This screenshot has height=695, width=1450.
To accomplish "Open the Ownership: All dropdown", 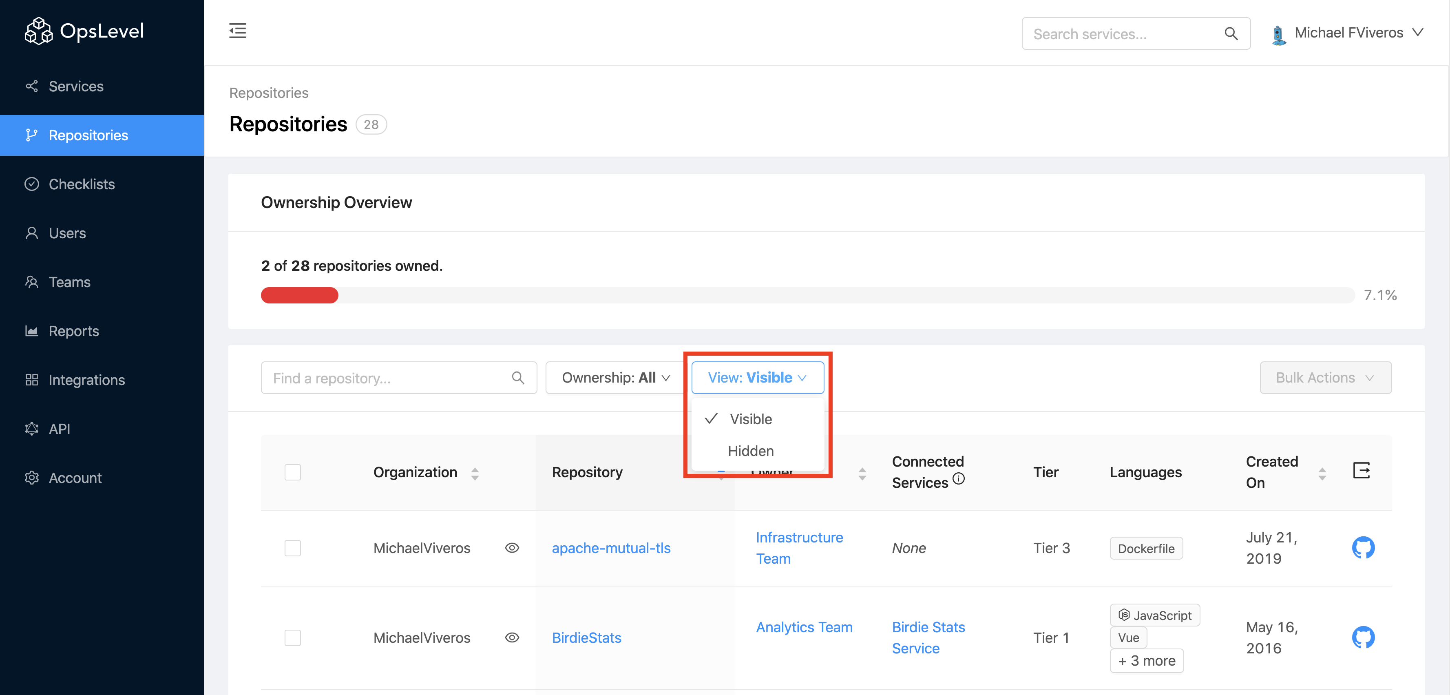I will click(x=616, y=377).
